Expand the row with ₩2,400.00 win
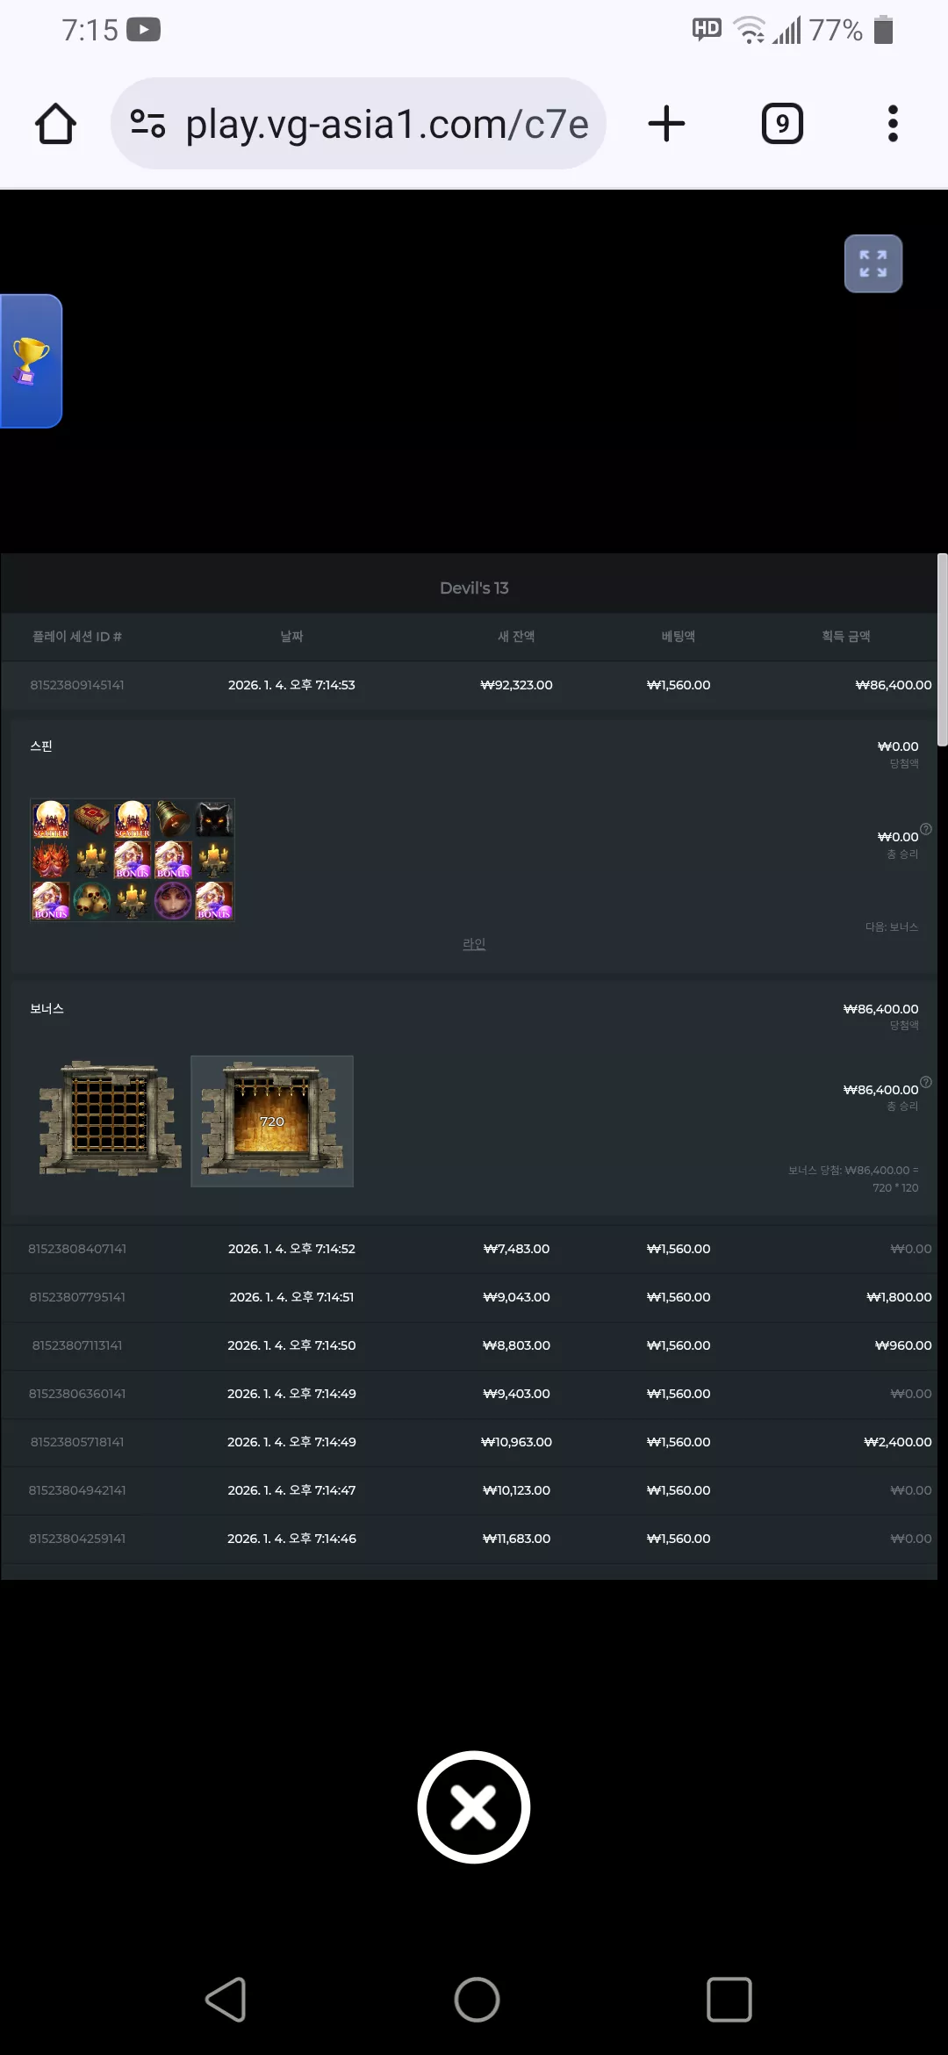Viewport: 948px width, 2055px height. 469,1442
